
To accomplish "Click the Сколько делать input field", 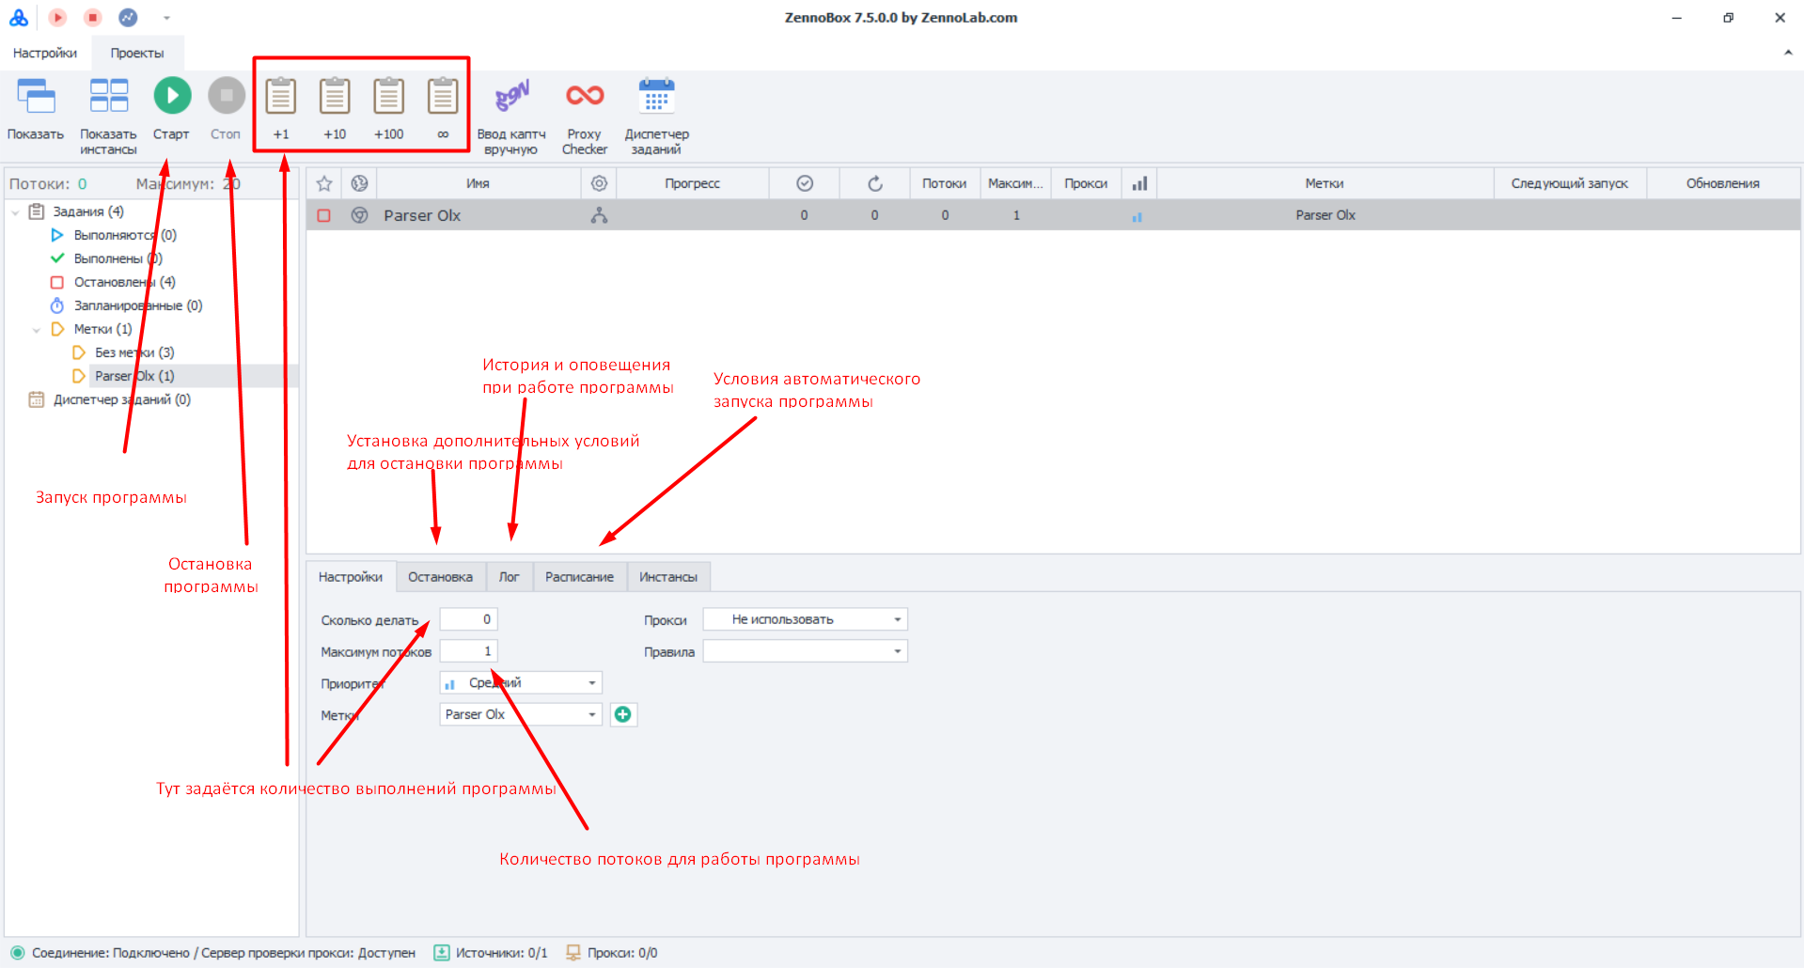I will click(468, 619).
